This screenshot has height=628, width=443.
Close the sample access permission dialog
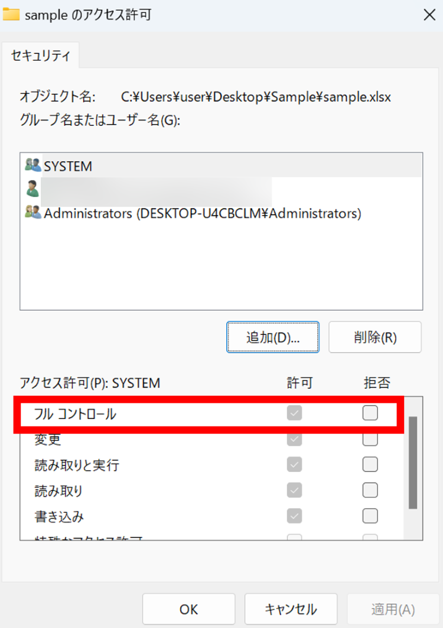point(429,15)
